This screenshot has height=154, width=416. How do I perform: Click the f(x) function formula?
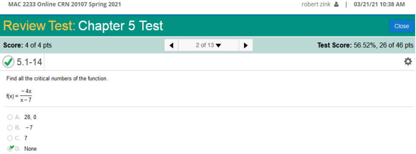19,96
